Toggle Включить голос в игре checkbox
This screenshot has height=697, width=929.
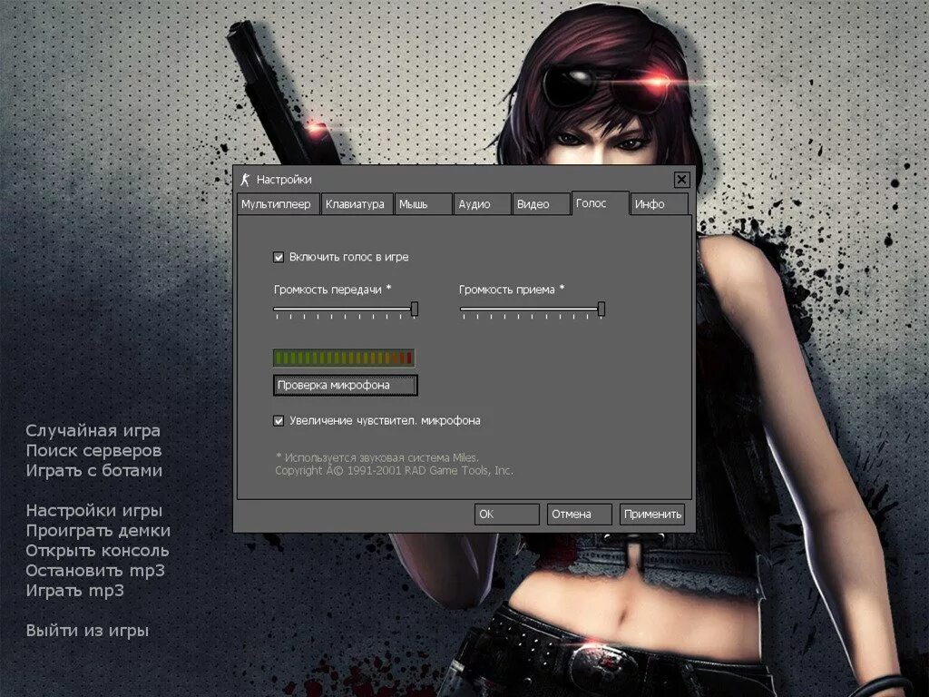click(279, 257)
